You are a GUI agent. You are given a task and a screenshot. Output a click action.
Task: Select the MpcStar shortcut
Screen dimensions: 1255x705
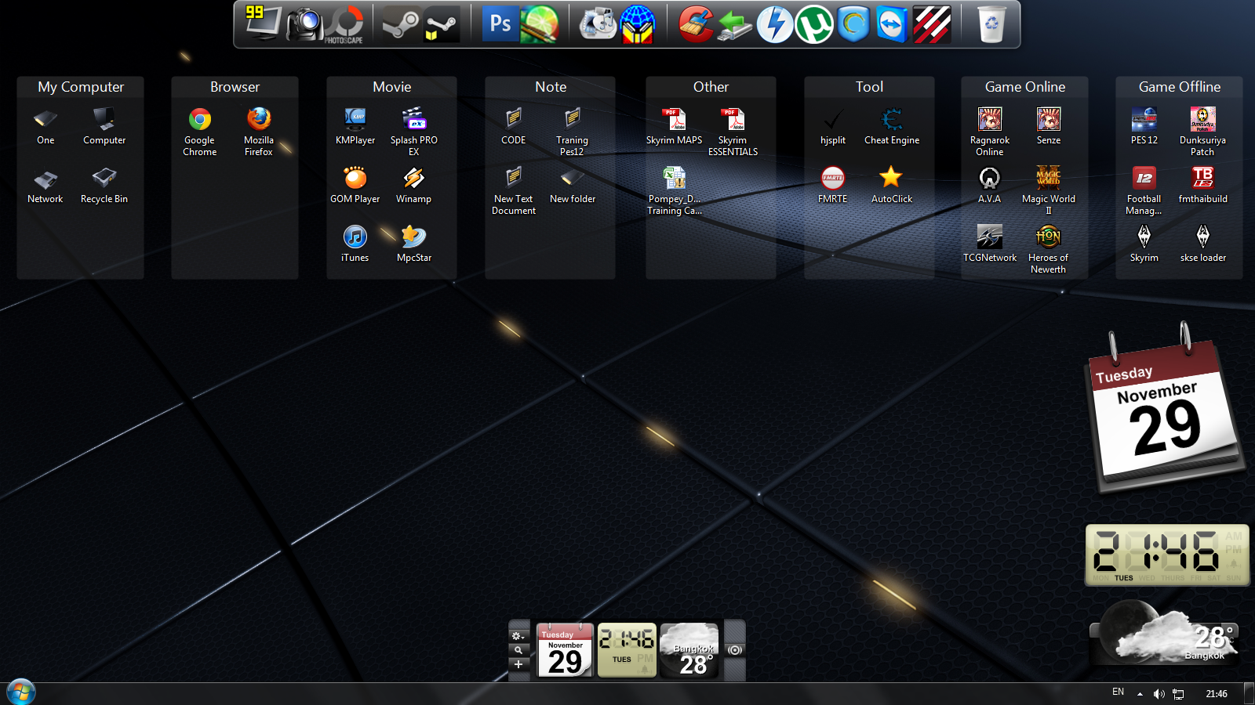(x=414, y=244)
